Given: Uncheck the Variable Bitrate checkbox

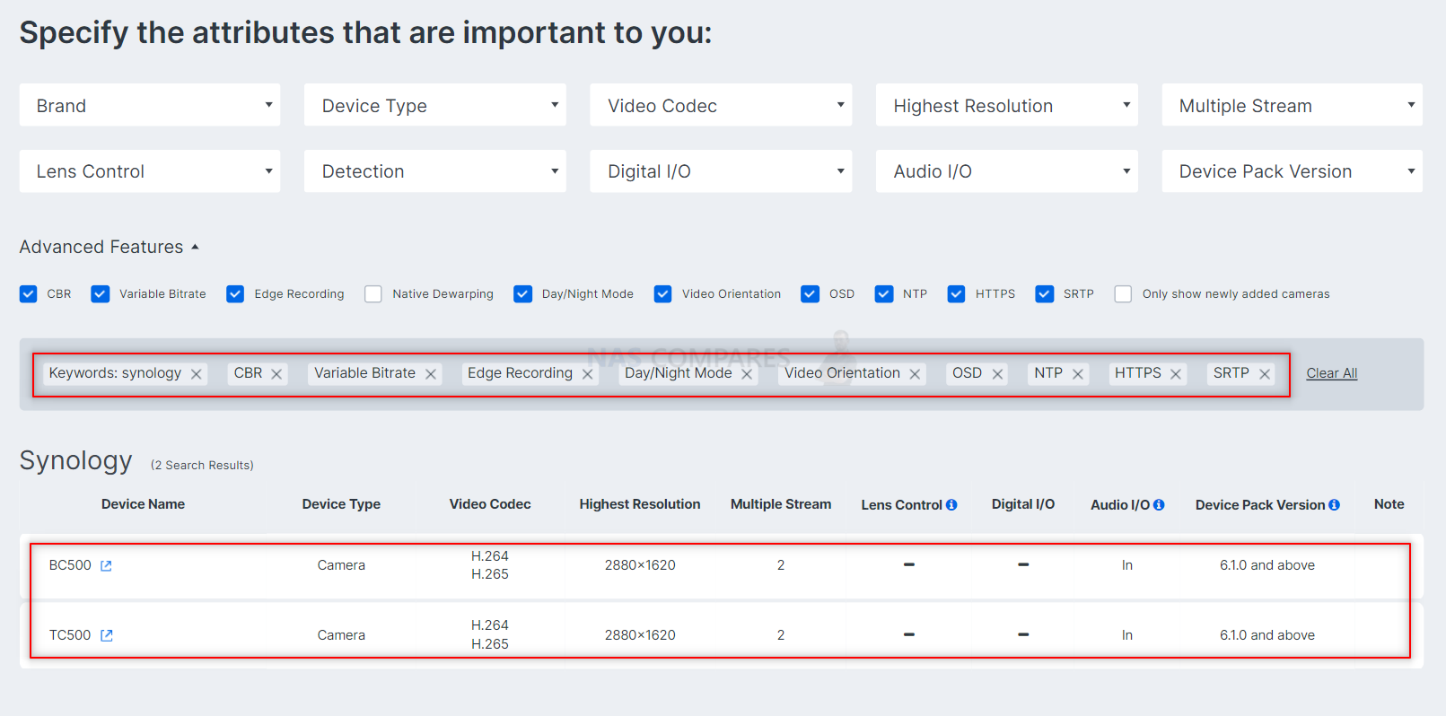Looking at the screenshot, I should 101,294.
